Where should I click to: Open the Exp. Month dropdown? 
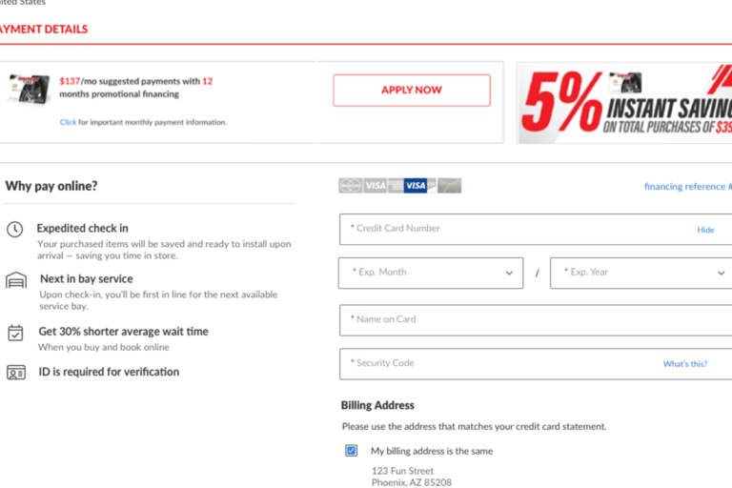click(431, 273)
